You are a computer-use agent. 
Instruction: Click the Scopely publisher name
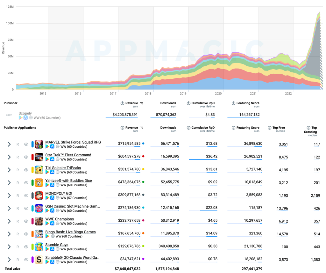pyautogui.click(x=25, y=113)
